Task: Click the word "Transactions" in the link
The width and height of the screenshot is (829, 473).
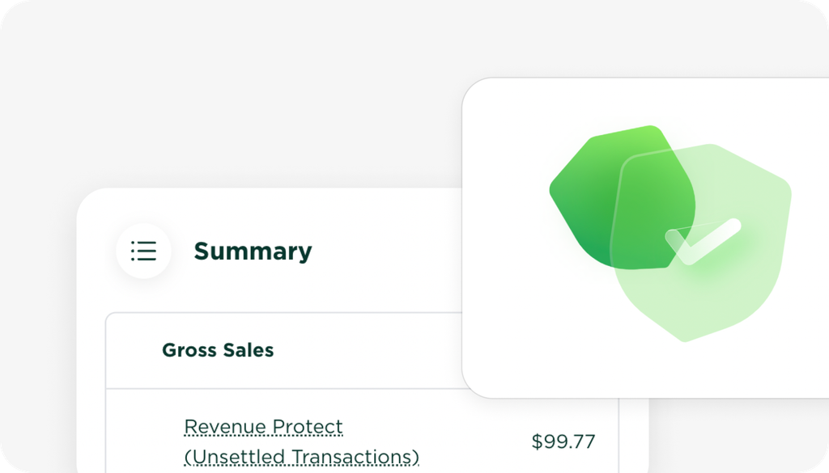Action: tap(354, 457)
